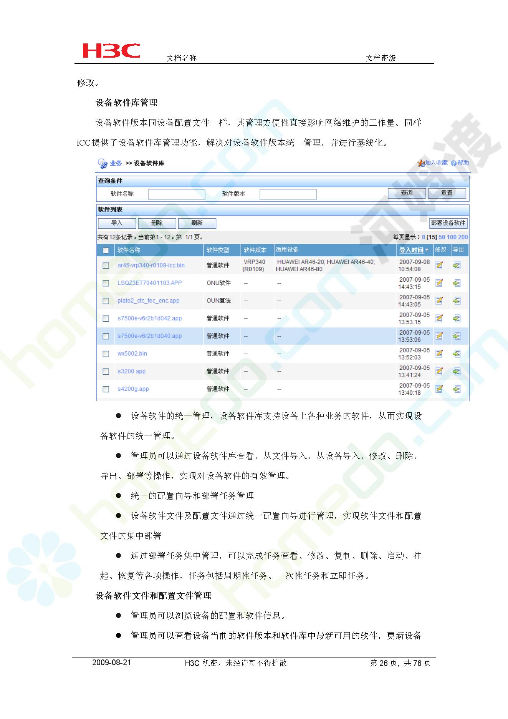
Task: Click the 软件版本 input field
Action: [x=288, y=194]
